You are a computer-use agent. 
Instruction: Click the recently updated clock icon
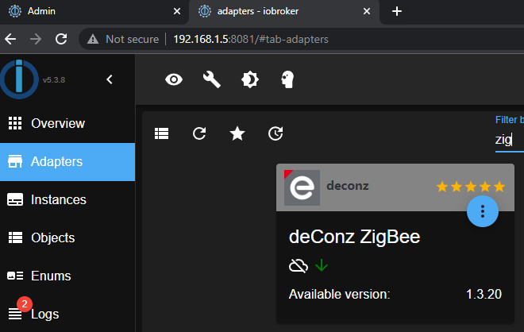pos(275,133)
